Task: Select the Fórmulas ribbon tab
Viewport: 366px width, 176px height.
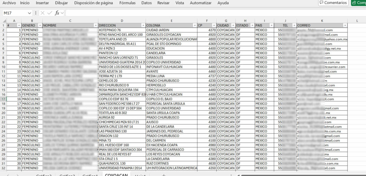Action: pyautogui.click(x=127, y=3)
